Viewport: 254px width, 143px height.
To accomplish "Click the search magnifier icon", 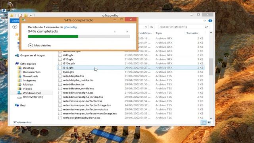I will point(206,27).
